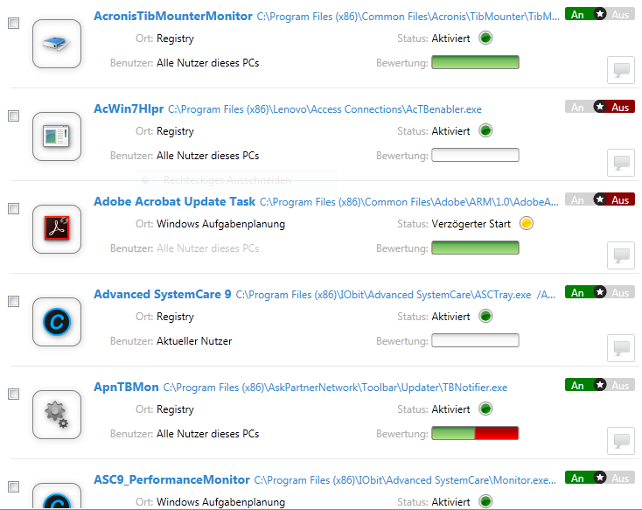Click the Advanced SystemCare 9 icon
Viewport: 642px width, 510px height.
(57, 322)
